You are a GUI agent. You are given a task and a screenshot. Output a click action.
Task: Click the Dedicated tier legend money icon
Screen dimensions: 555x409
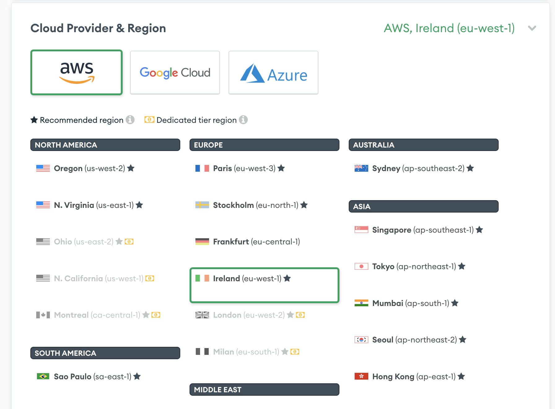(149, 120)
